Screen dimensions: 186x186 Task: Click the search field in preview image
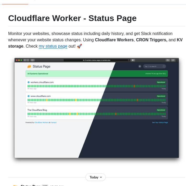(154, 66)
